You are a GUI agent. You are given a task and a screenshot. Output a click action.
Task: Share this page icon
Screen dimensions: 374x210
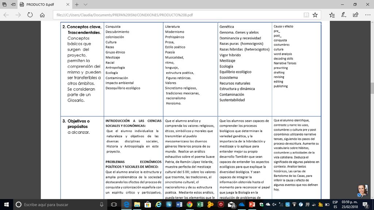356,15
